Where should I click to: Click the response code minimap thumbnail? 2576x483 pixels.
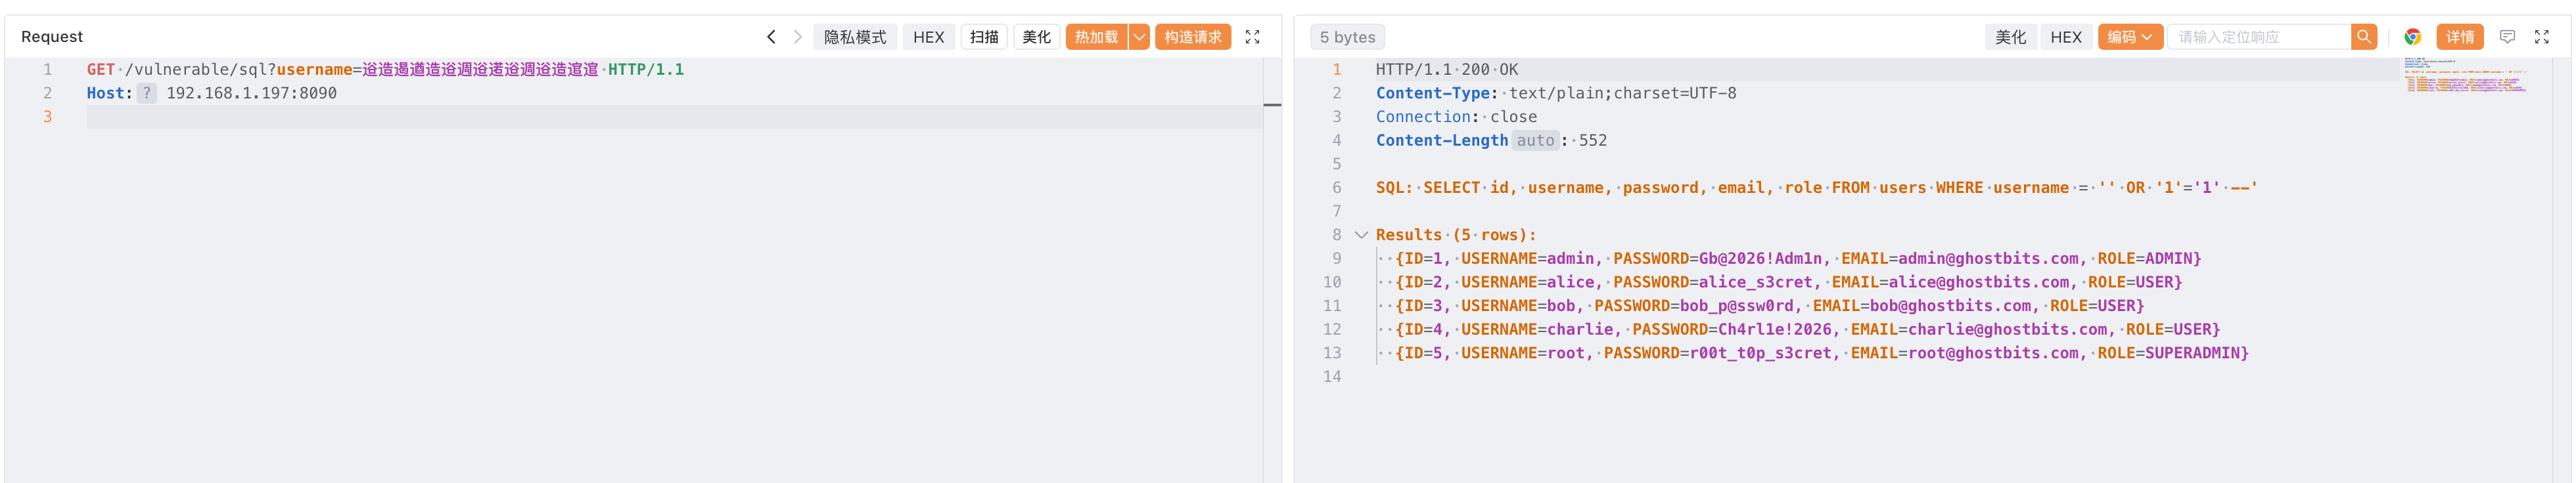[2465, 76]
